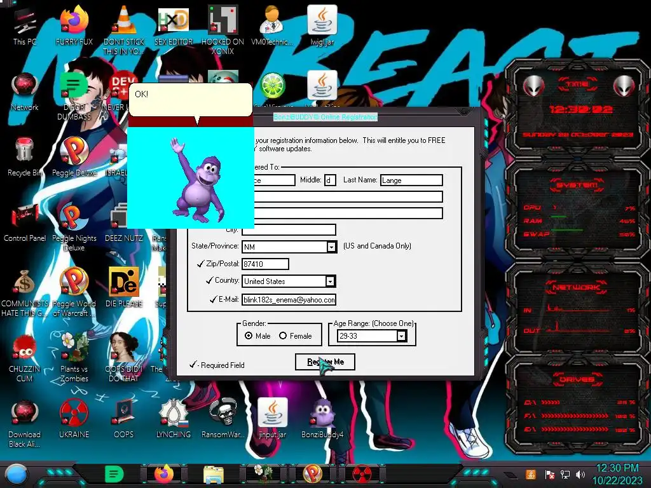This screenshot has width=651, height=488.
Task: Launch the Plants vs Zombies shortcut
Action: [x=74, y=358]
